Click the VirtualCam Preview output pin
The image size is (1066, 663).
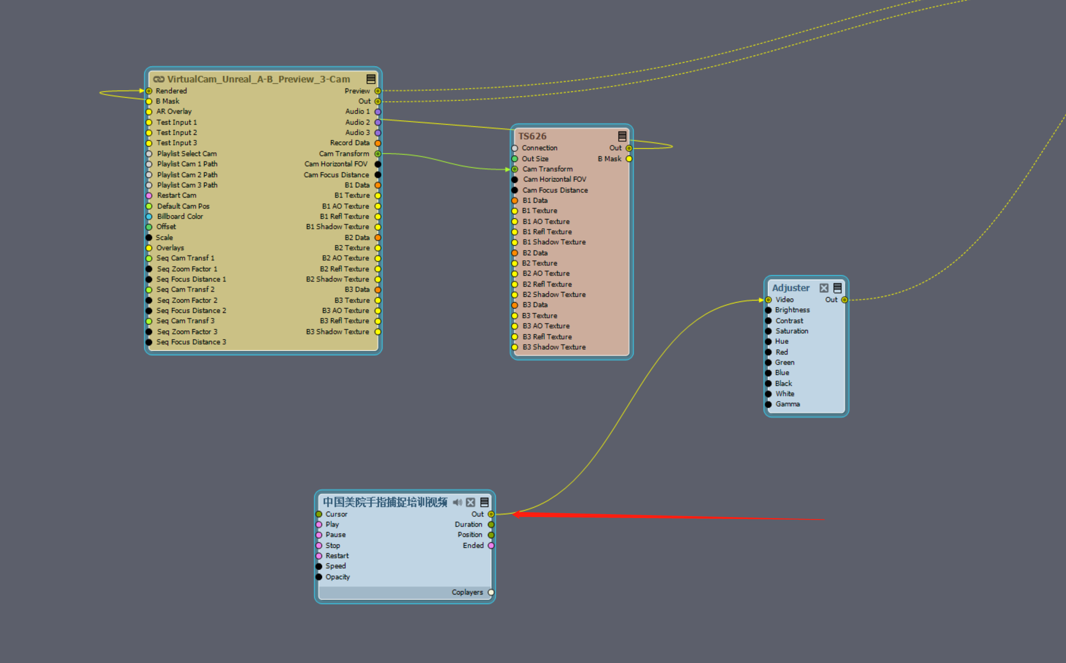click(x=378, y=91)
